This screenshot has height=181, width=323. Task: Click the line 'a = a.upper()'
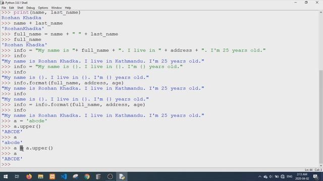tap(33, 148)
